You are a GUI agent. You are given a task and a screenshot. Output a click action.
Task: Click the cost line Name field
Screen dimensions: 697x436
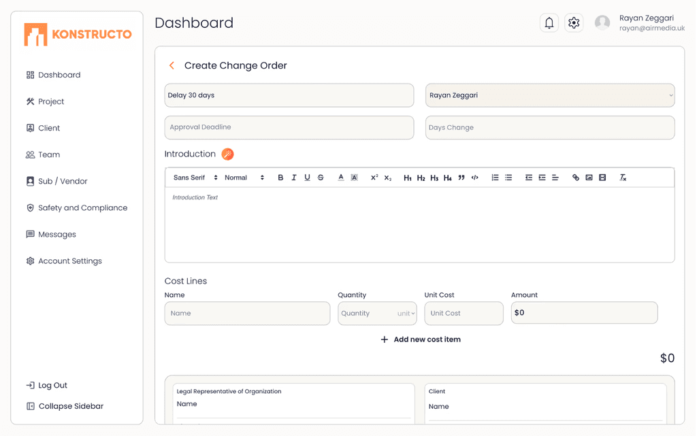(x=247, y=314)
